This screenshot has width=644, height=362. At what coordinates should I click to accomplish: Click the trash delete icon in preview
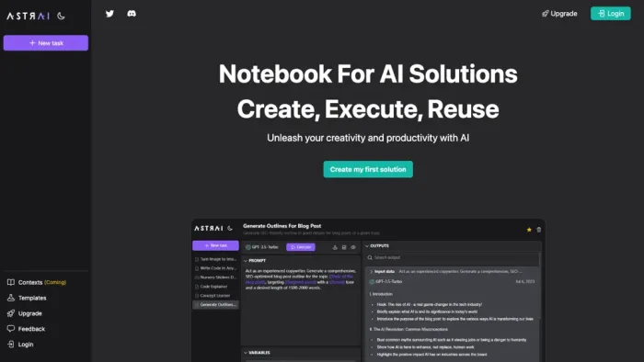coord(539,230)
